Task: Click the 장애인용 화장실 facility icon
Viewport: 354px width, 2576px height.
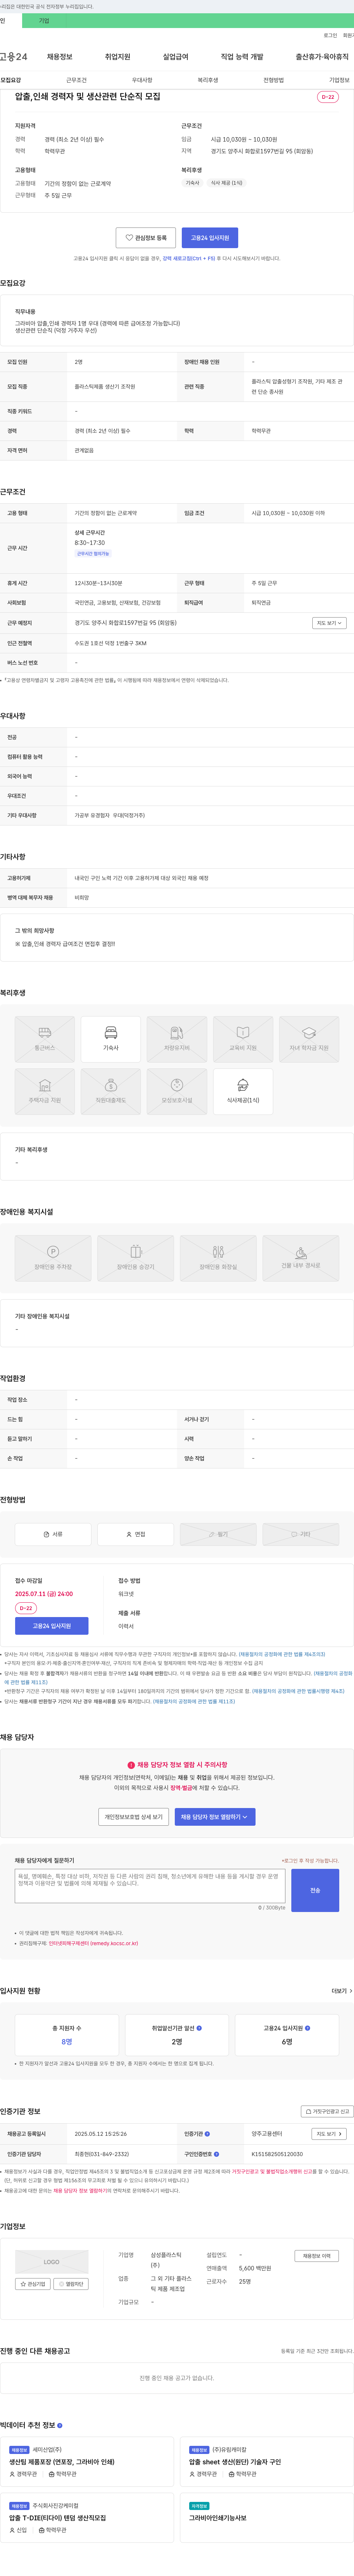Action: point(218,1258)
